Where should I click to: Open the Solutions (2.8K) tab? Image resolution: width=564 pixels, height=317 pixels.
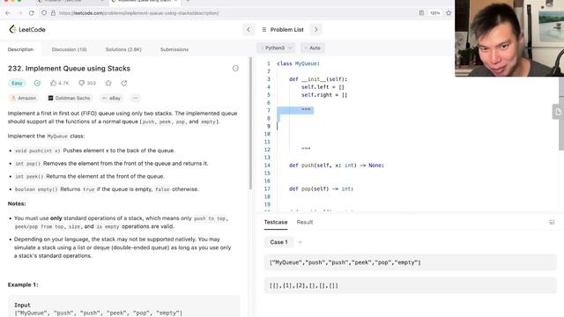tap(123, 49)
